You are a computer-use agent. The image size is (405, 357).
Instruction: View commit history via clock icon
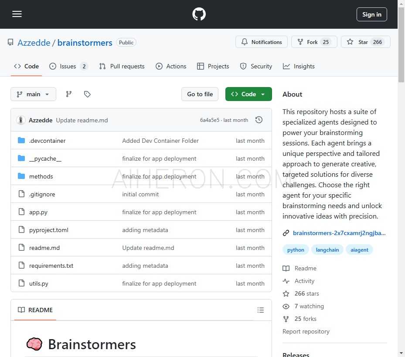click(259, 120)
